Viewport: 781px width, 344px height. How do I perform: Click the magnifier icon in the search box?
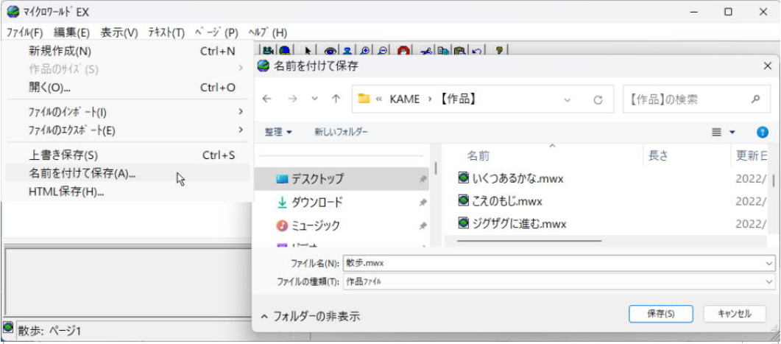[x=755, y=99]
